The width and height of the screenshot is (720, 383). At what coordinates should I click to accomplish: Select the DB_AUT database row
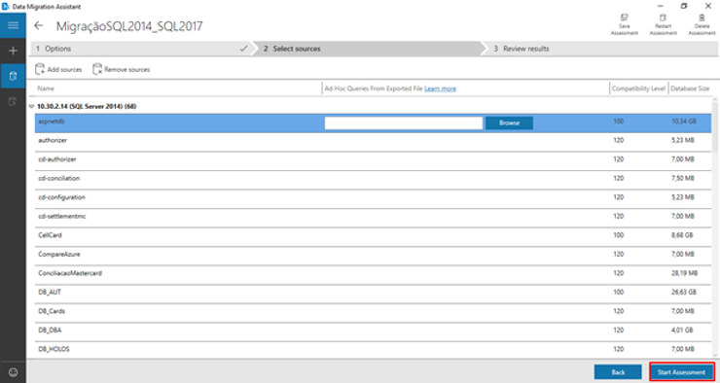374,294
